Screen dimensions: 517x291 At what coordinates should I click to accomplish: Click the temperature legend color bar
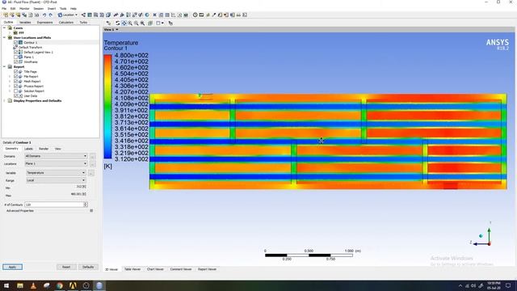click(x=107, y=107)
